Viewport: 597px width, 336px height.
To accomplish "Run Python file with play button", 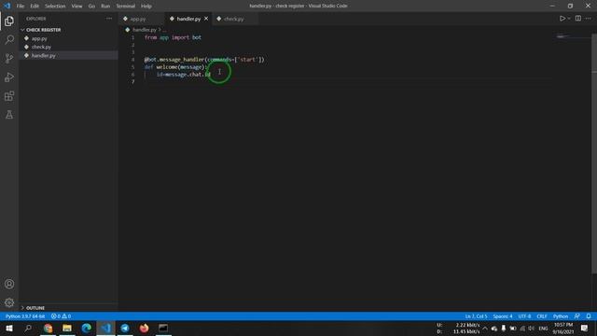I will pyautogui.click(x=562, y=19).
